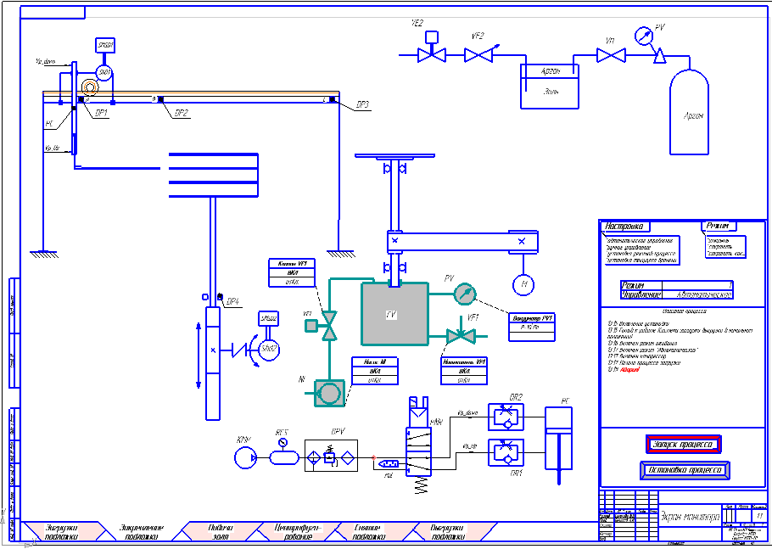Click the Режим value field showing 1
Viewport: 772px width, 549px height.
click(697, 285)
